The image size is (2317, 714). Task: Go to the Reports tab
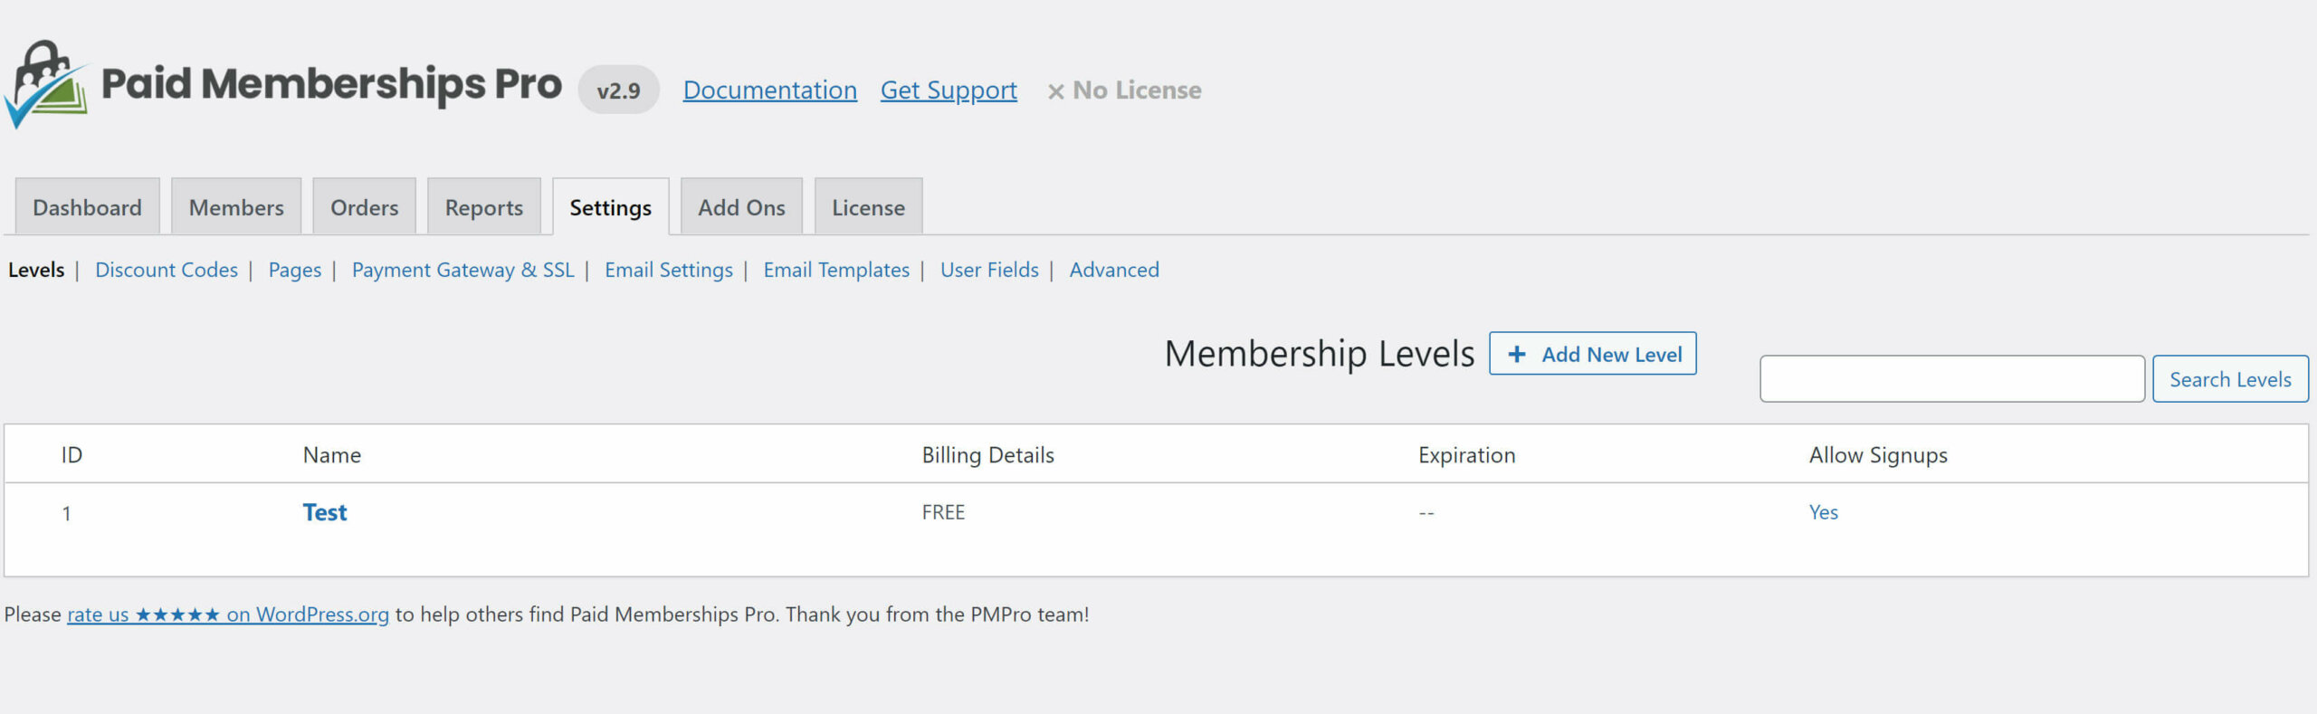(484, 207)
